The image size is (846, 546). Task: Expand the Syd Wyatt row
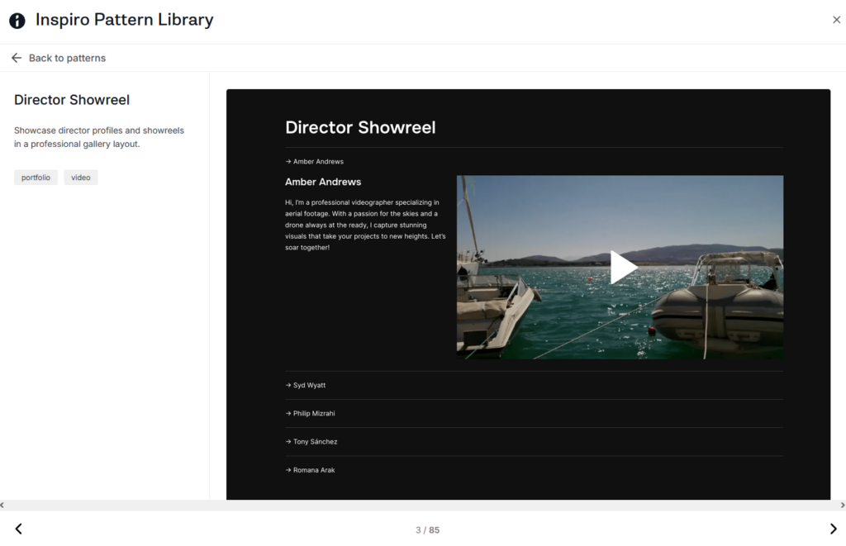pyautogui.click(x=535, y=385)
